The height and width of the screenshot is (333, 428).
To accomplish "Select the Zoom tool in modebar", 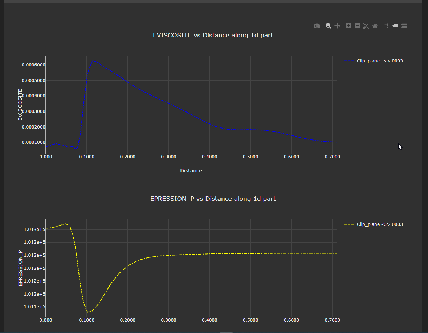I will (329, 26).
